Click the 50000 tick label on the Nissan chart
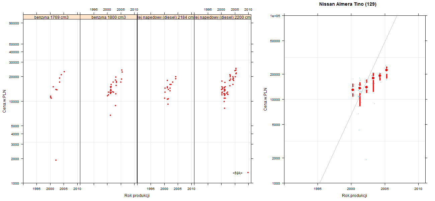 coord(275,41)
